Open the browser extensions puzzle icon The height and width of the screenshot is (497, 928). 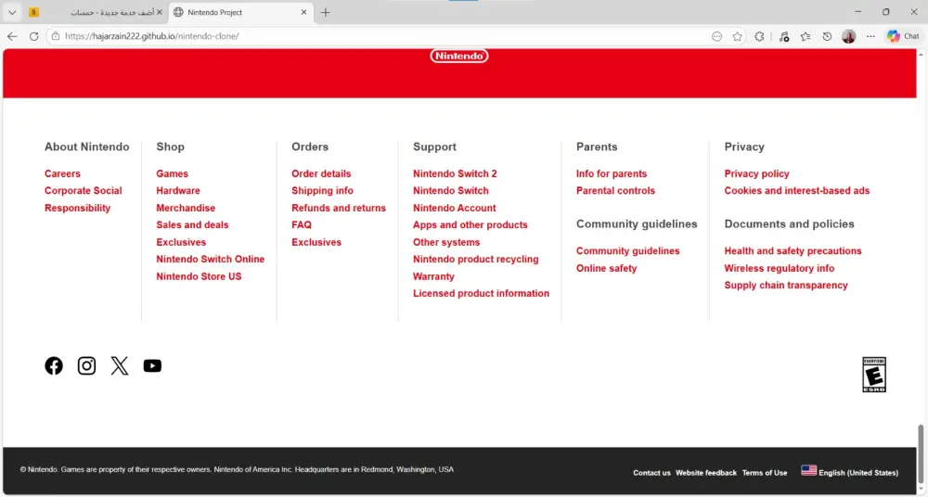pos(759,36)
